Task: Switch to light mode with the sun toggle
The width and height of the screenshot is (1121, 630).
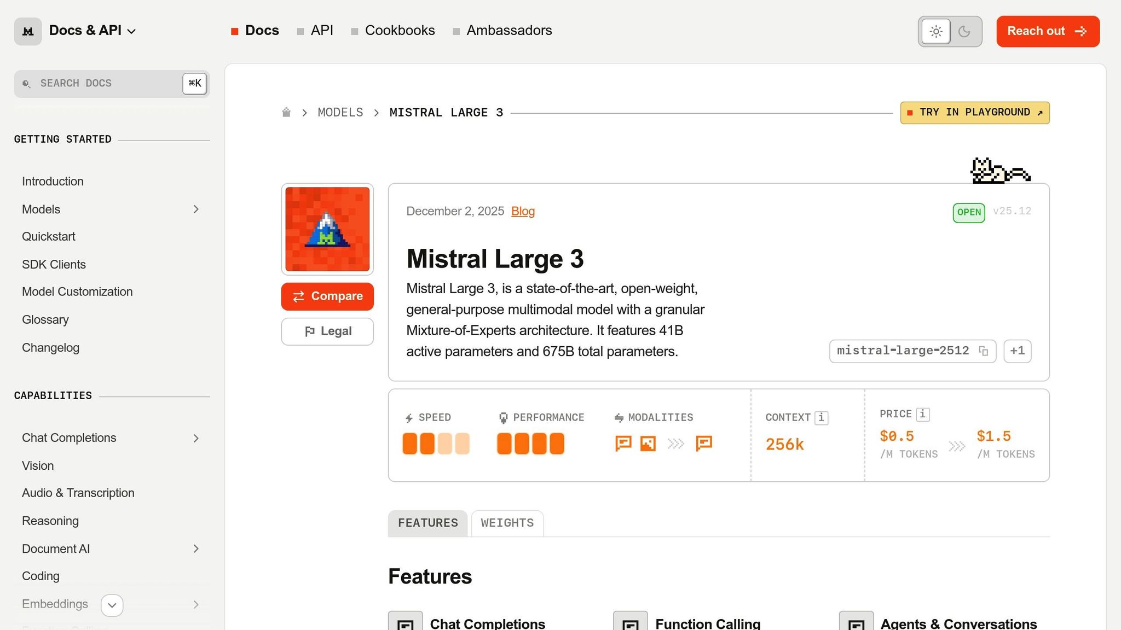Action: [935, 31]
